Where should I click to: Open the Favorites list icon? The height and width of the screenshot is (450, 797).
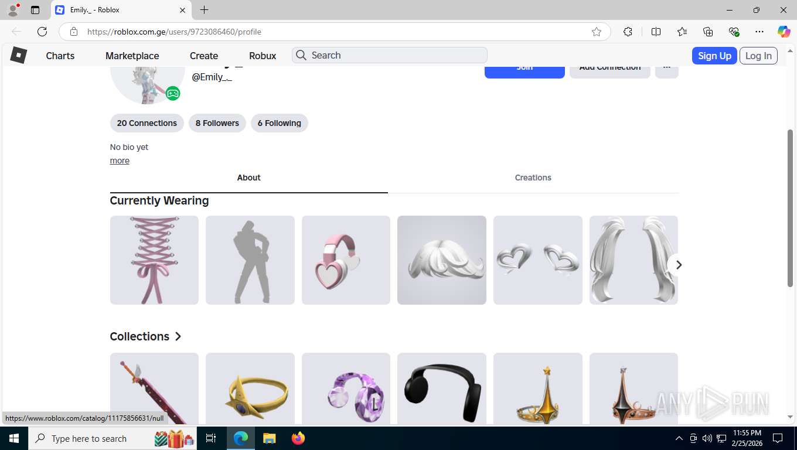coord(682,32)
